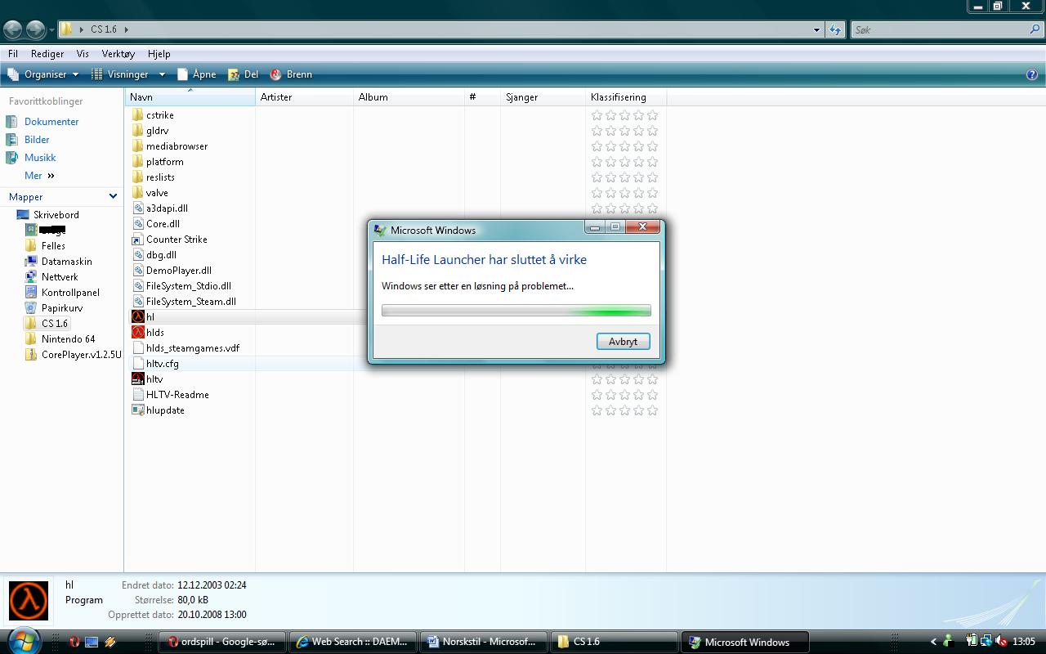Click the Forward navigation arrow
Image resolution: width=1046 pixels, height=654 pixels.
[35, 29]
